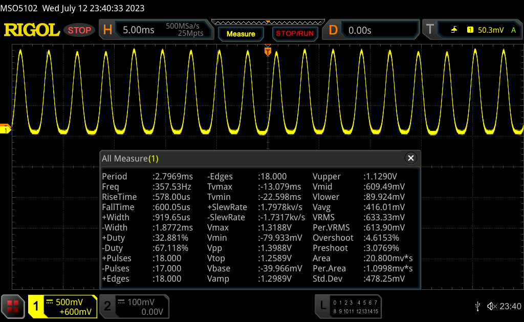Click the rising edge trigger icon
Screen dimensions: 524x322
pyautogui.click(x=454, y=30)
